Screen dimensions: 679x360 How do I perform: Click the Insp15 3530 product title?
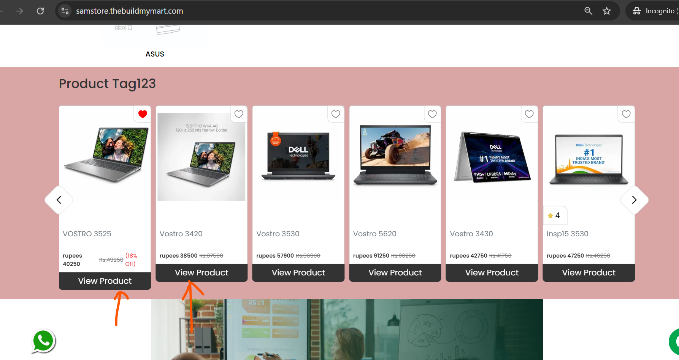[568, 234]
